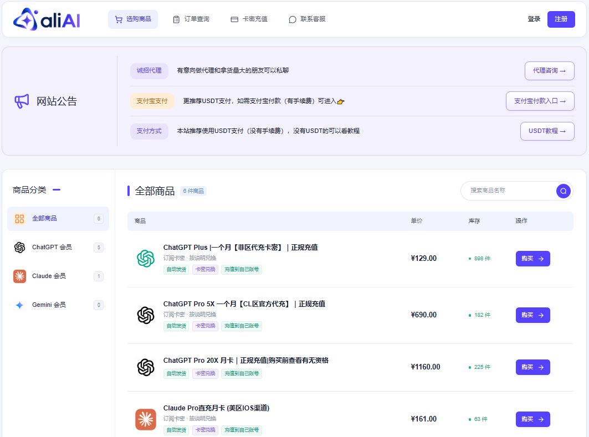Click the 全部商品 grid icon
The height and width of the screenshot is (437, 589).
point(19,218)
